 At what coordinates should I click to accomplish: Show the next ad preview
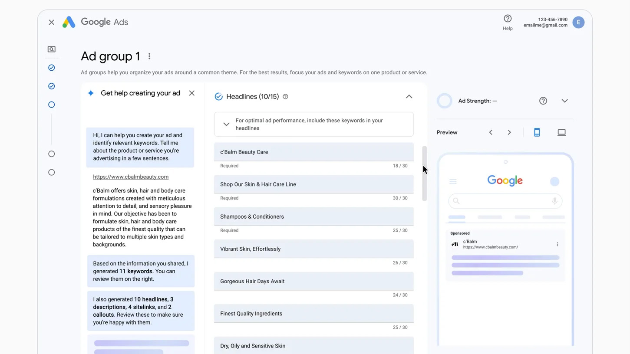point(509,132)
